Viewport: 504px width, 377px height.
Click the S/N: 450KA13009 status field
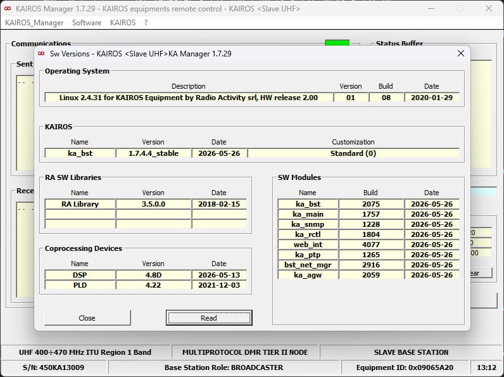tap(54, 367)
